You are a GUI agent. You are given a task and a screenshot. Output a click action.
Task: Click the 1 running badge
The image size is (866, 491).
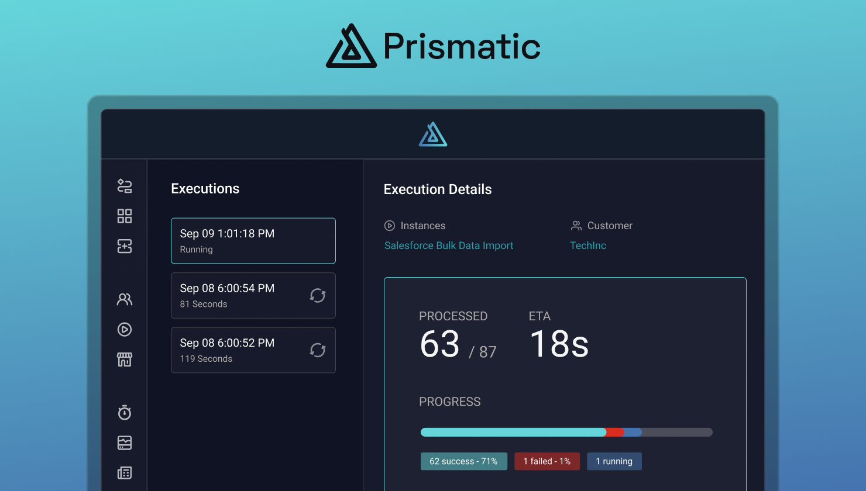pyautogui.click(x=614, y=461)
